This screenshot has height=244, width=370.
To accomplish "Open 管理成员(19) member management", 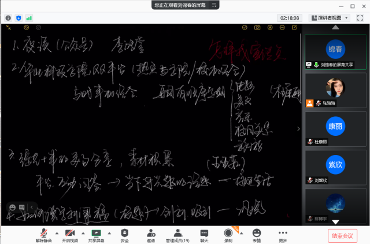I will pyautogui.click(x=177, y=235).
